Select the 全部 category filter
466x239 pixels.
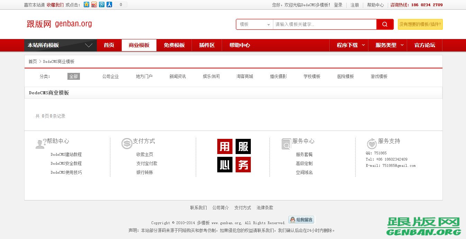pyautogui.click(x=73, y=76)
